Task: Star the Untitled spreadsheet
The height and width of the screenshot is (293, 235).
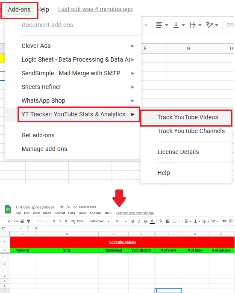Action: (x=62, y=207)
